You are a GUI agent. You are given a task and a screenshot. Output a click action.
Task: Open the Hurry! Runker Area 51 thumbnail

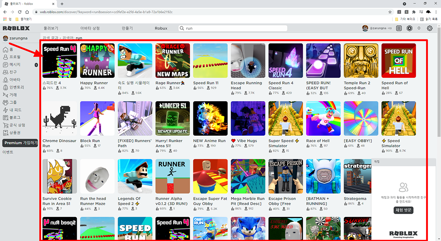point(173,118)
